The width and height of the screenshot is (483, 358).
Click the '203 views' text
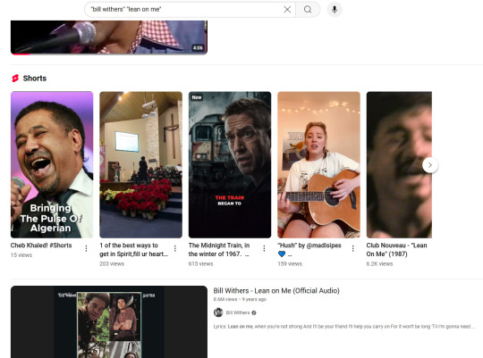[112, 264]
